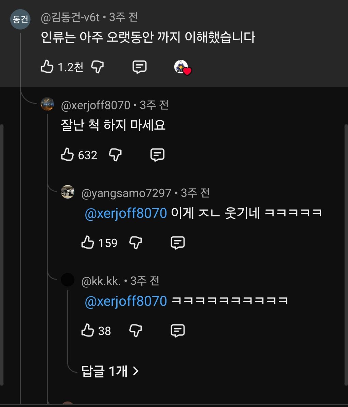Image resolution: width=348 pixels, height=407 pixels.
Task: Open reply box on xerjoff8070 comment
Action: (x=157, y=155)
